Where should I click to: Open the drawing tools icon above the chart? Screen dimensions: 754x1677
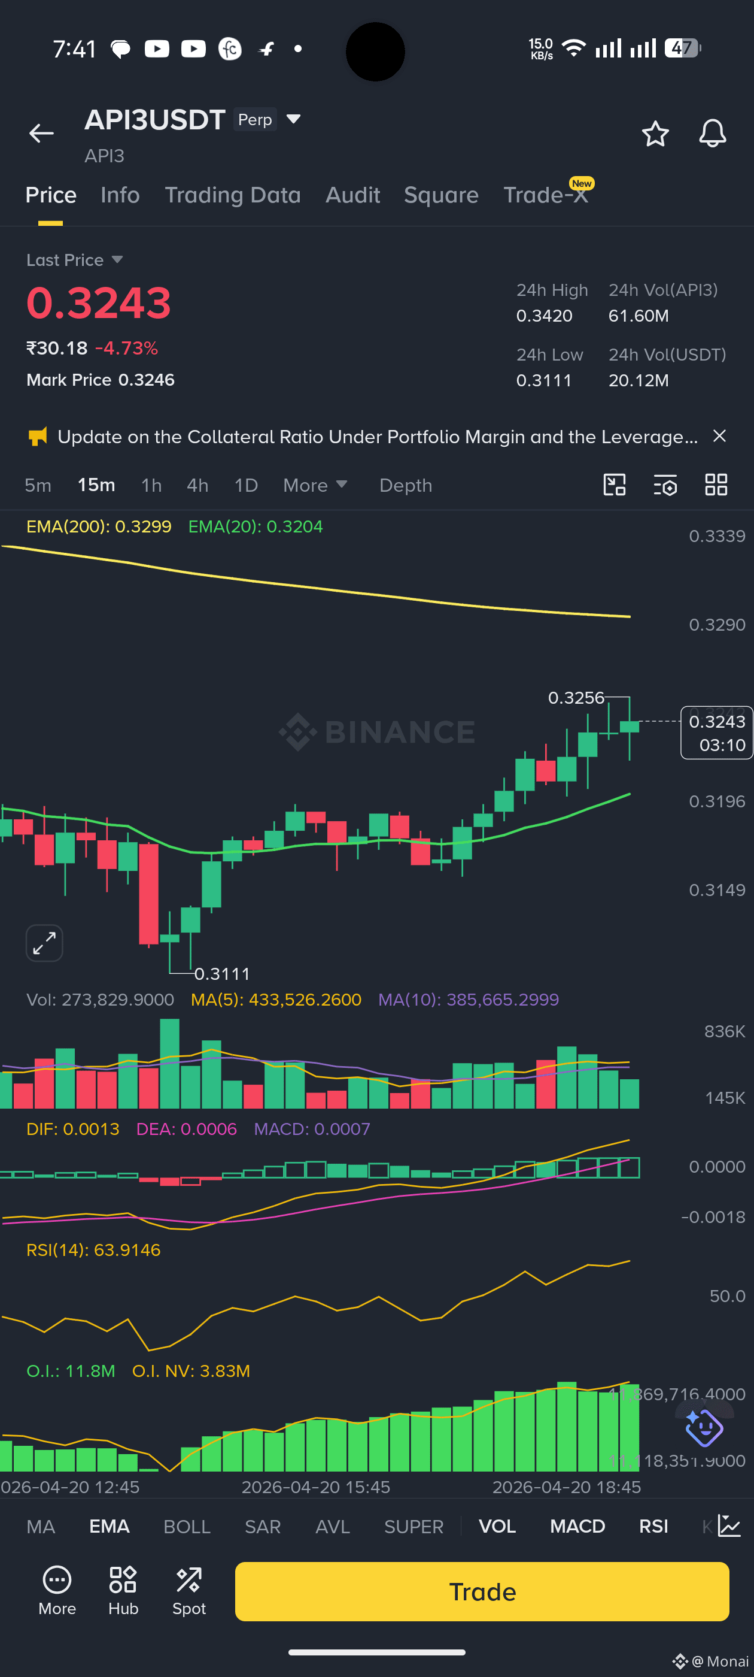(614, 485)
